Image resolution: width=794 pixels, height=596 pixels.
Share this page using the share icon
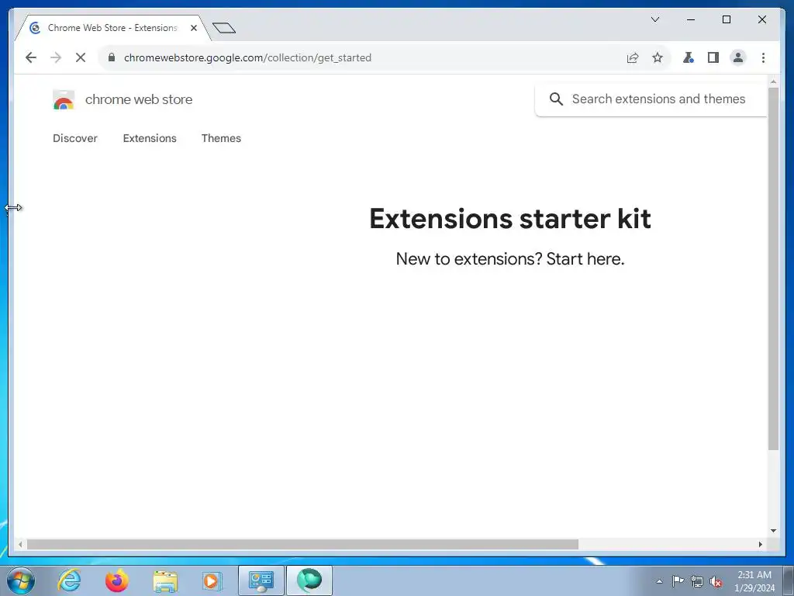[633, 57]
